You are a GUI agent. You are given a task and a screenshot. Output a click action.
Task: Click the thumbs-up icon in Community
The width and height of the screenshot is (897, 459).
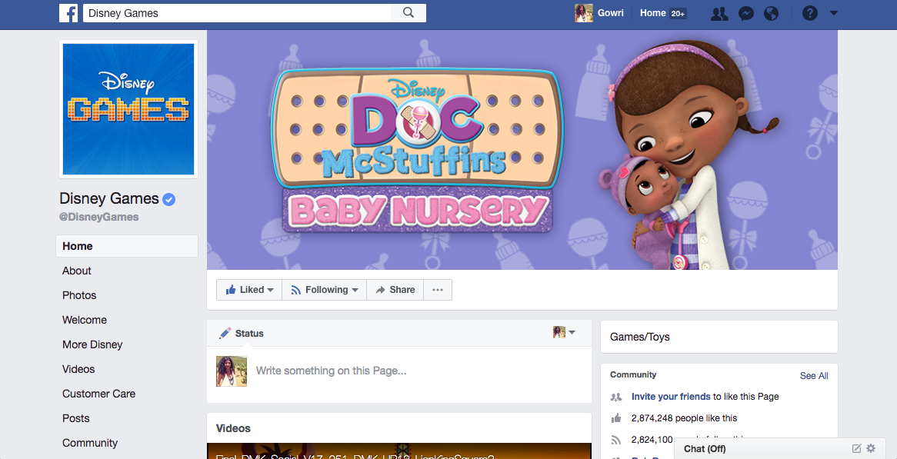pyautogui.click(x=616, y=418)
